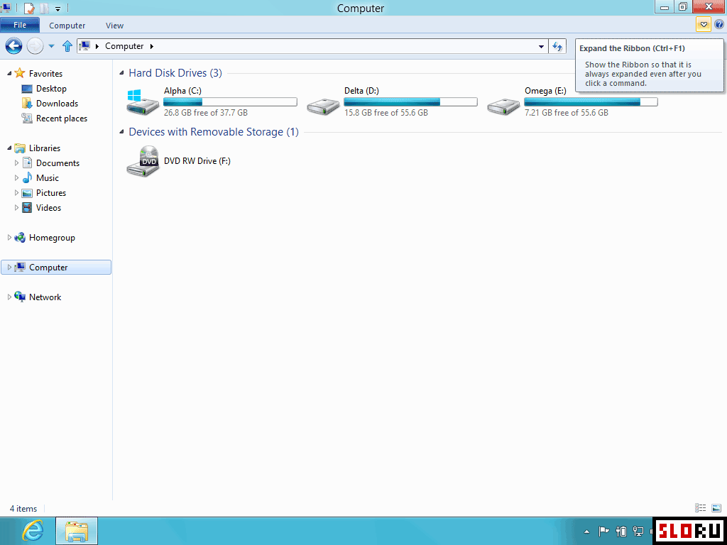Click the '26.8 GB free of 37.7 GB' text

point(206,113)
